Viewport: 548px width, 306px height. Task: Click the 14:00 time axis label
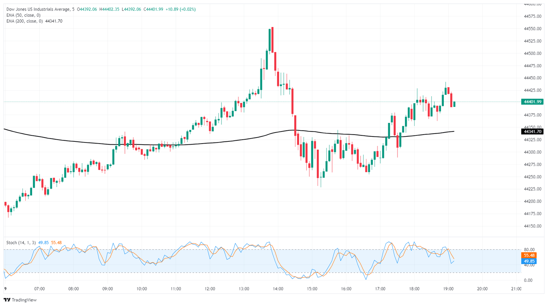278,289
